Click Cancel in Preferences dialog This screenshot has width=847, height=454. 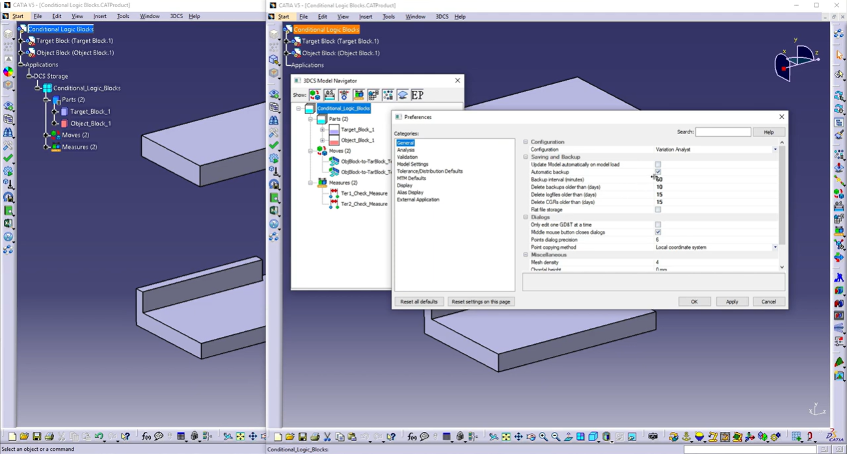(768, 302)
